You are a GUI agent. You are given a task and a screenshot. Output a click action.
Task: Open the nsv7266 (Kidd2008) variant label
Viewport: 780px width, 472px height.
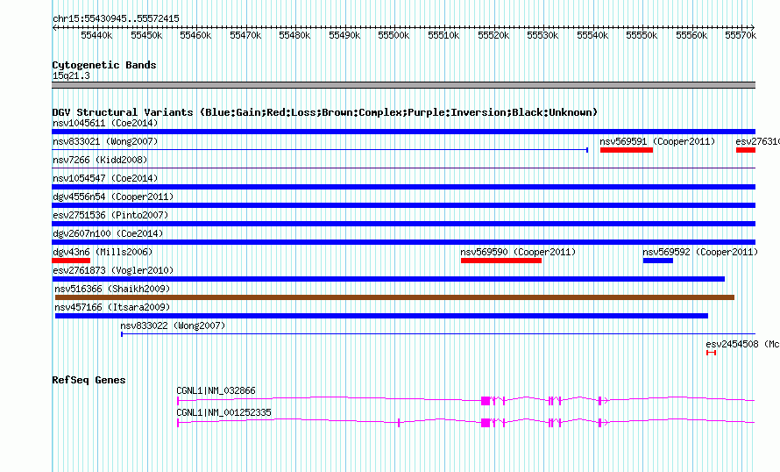(100, 160)
